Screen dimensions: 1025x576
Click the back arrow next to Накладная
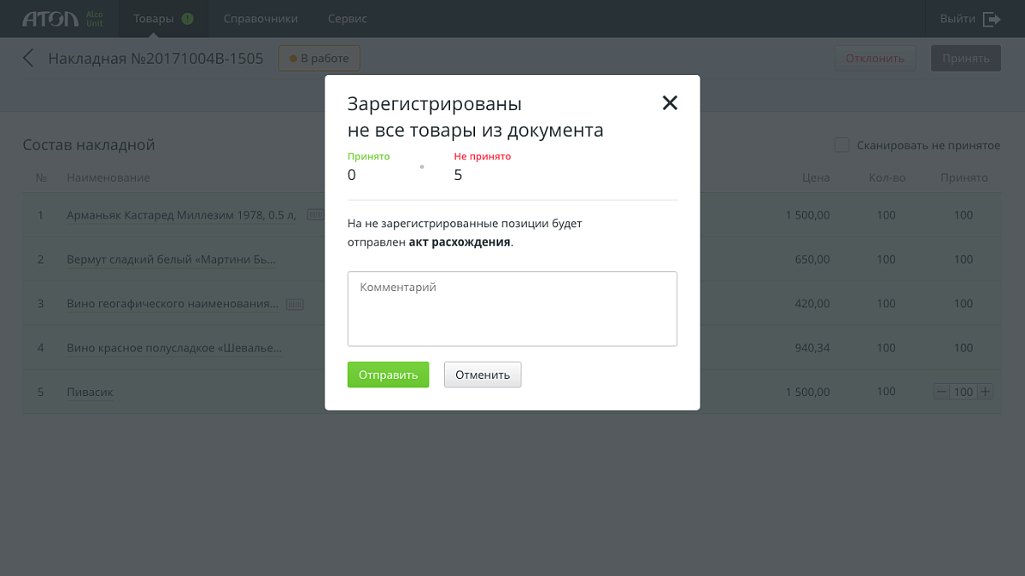(29, 59)
